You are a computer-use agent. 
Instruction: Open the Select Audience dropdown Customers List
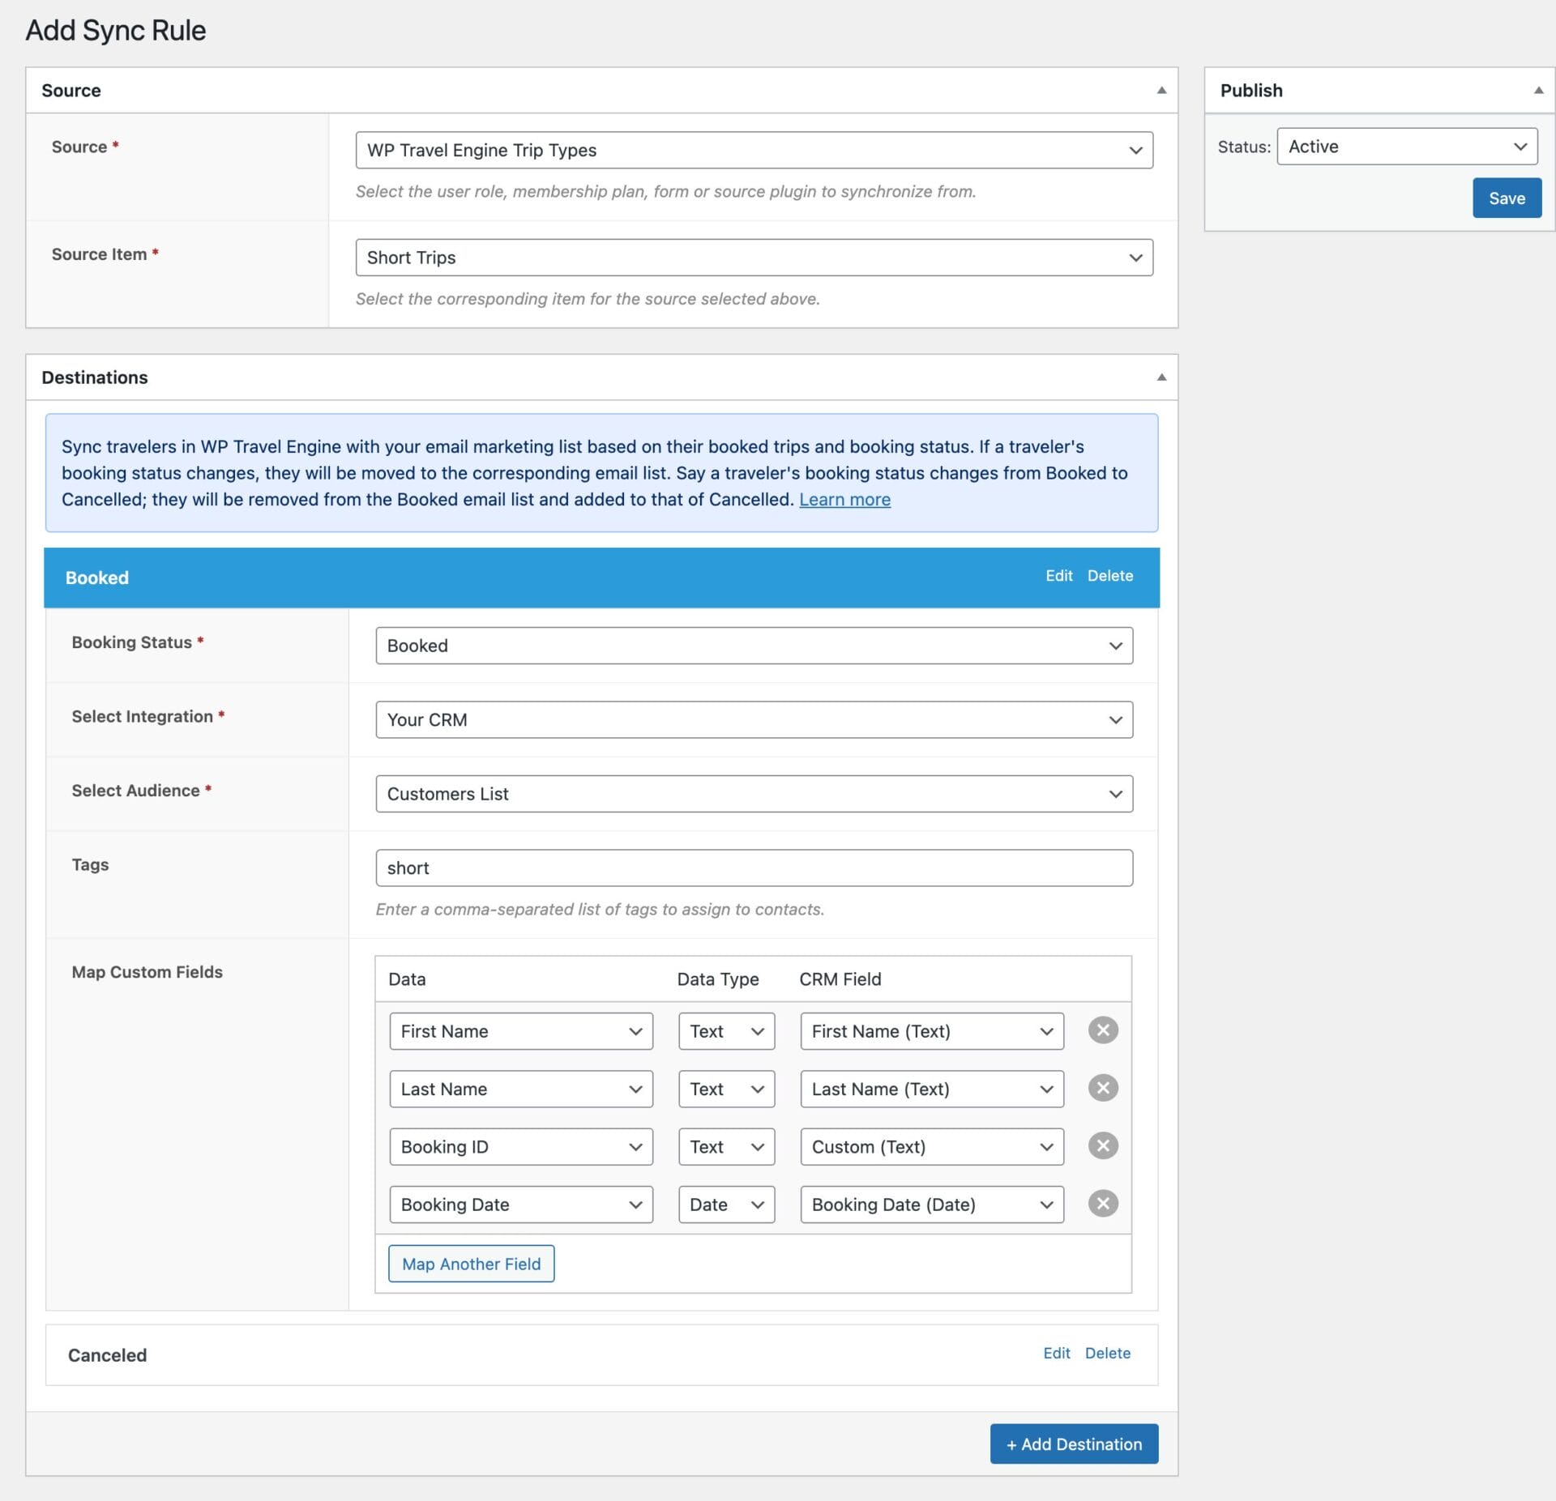click(x=754, y=794)
